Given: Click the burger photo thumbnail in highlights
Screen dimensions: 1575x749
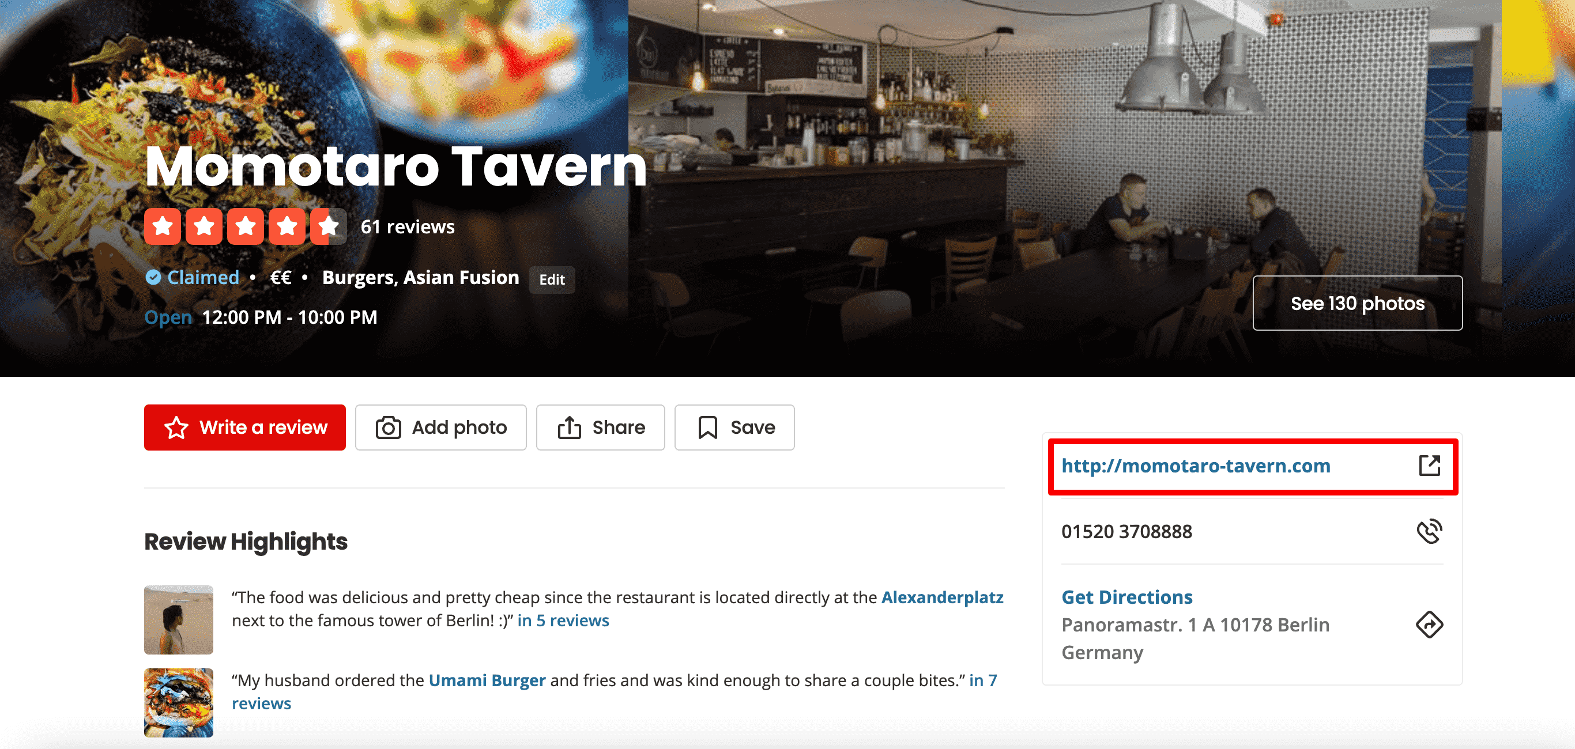Looking at the screenshot, I should [179, 702].
